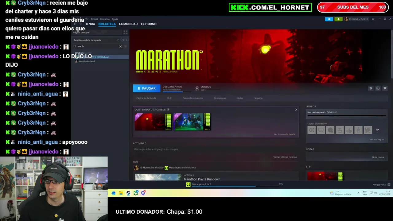393x221 pixels.
Task: Open blue-green Marathon DLC thumbnail
Action: pos(192,122)
